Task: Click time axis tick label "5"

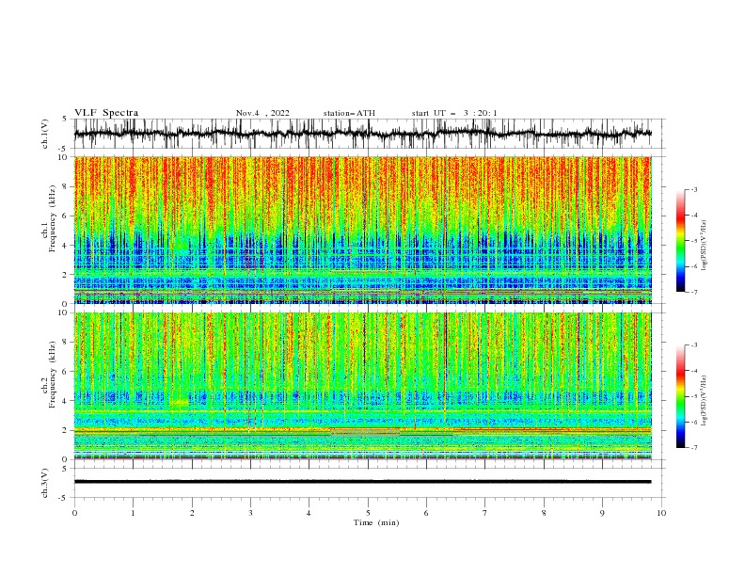Action: point(368,513)
